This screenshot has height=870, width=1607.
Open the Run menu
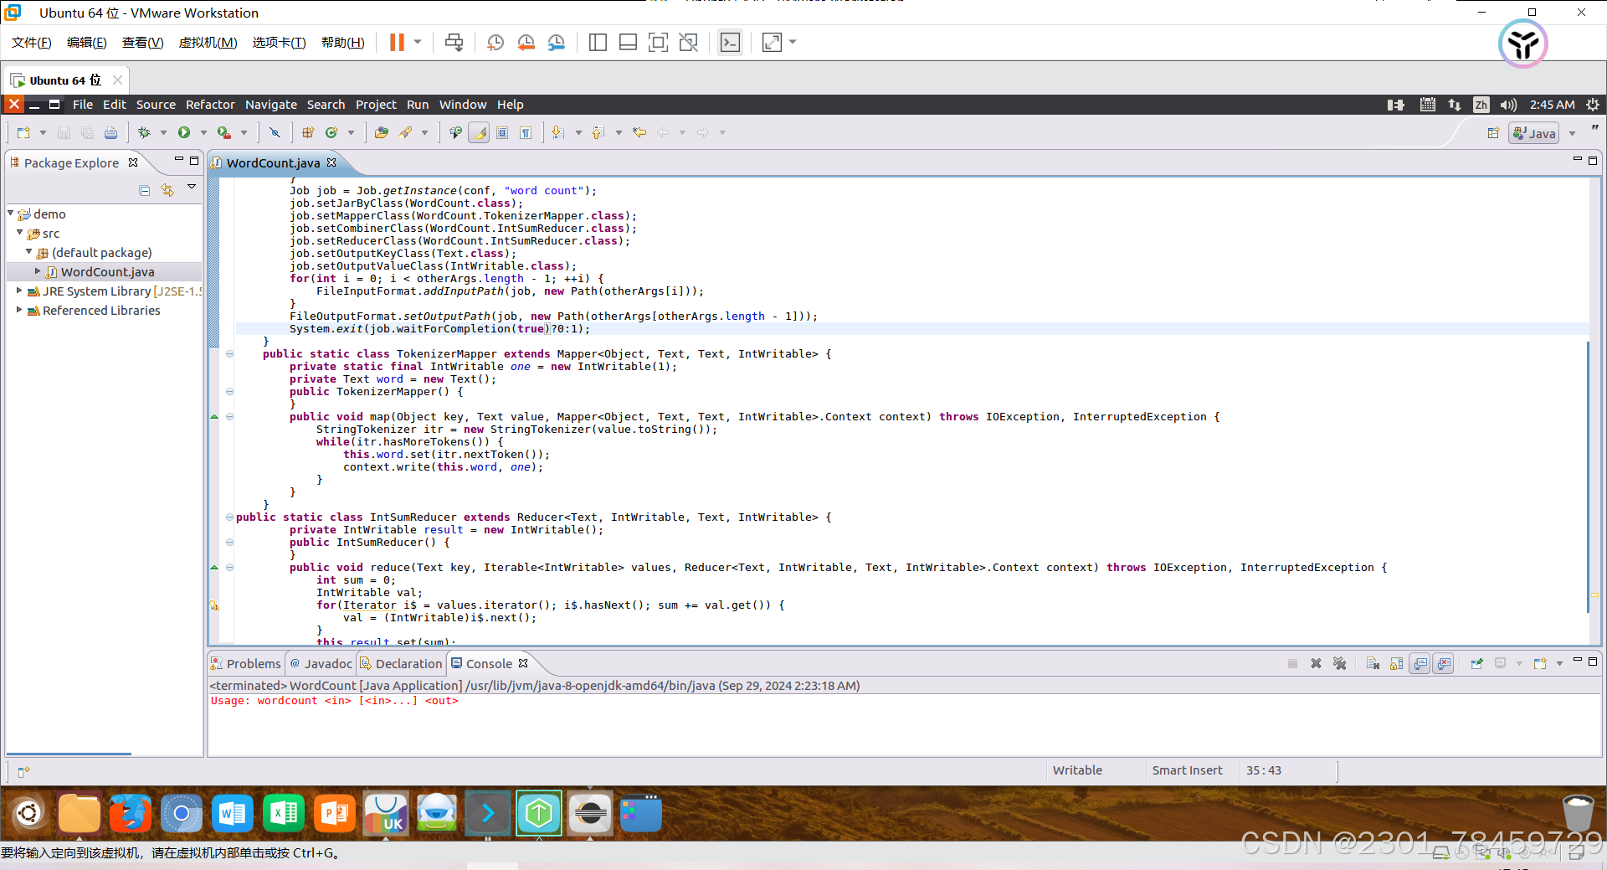(417, 105)
